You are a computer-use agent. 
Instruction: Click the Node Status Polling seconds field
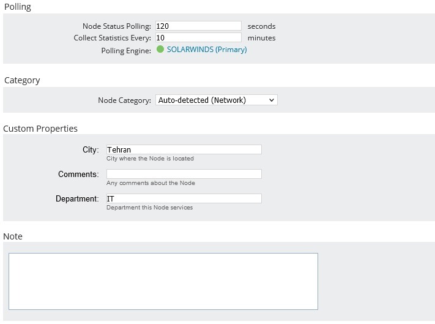[x=198, y=26]
